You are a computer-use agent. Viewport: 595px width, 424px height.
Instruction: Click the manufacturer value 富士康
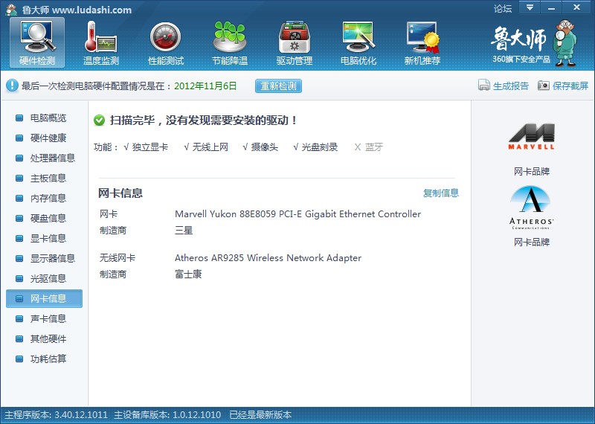coord(188,274)
